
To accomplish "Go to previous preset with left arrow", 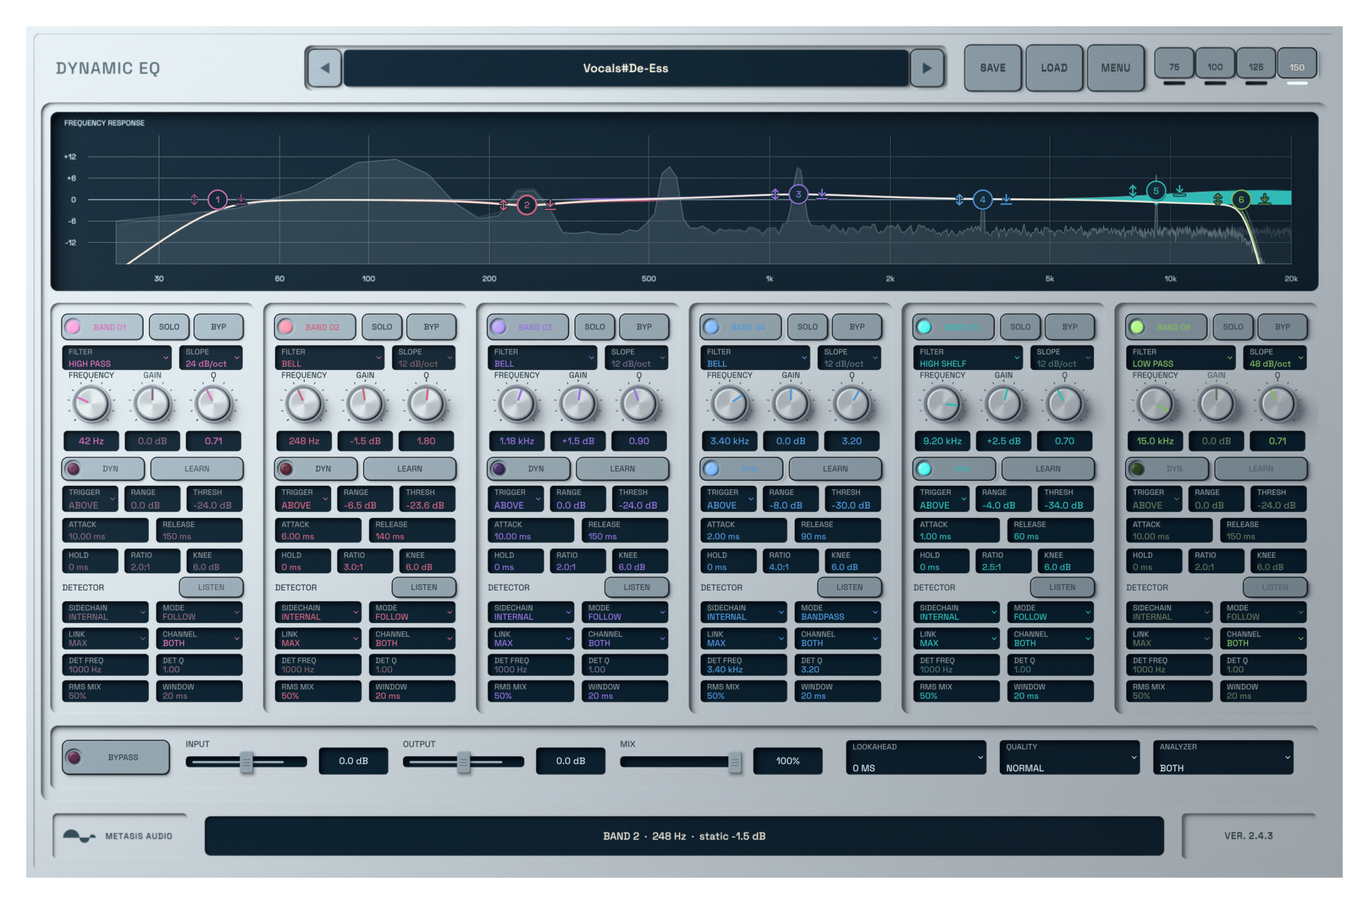I will pyautogui.click(x=325, y=68).
